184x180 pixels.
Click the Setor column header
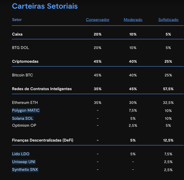click(17, 20)
